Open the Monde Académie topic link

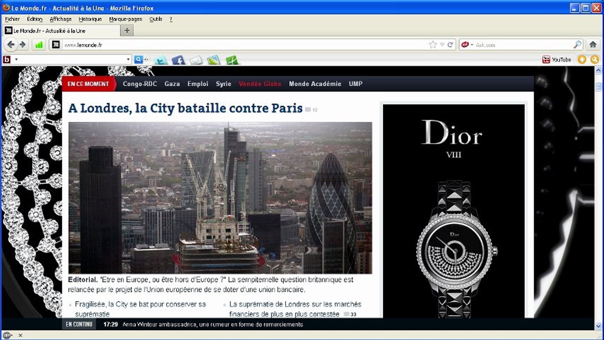(315, 84)
